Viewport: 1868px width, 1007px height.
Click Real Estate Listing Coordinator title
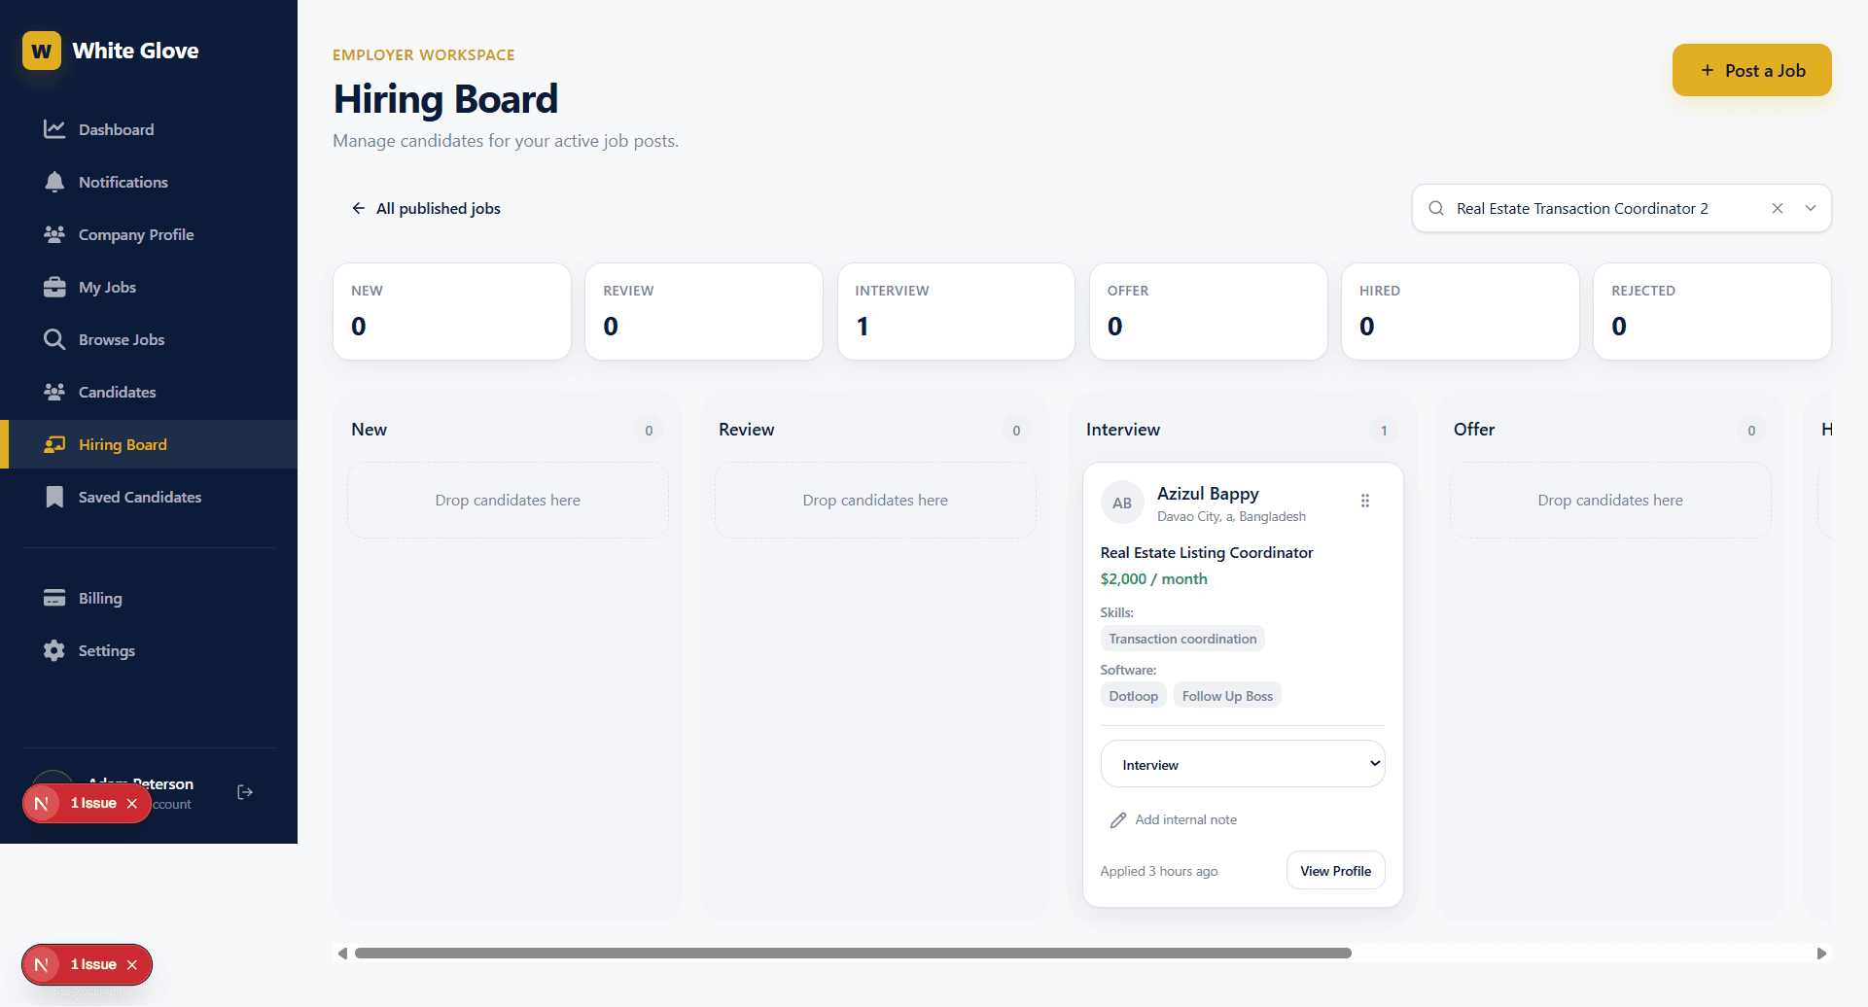[1207, 552]
